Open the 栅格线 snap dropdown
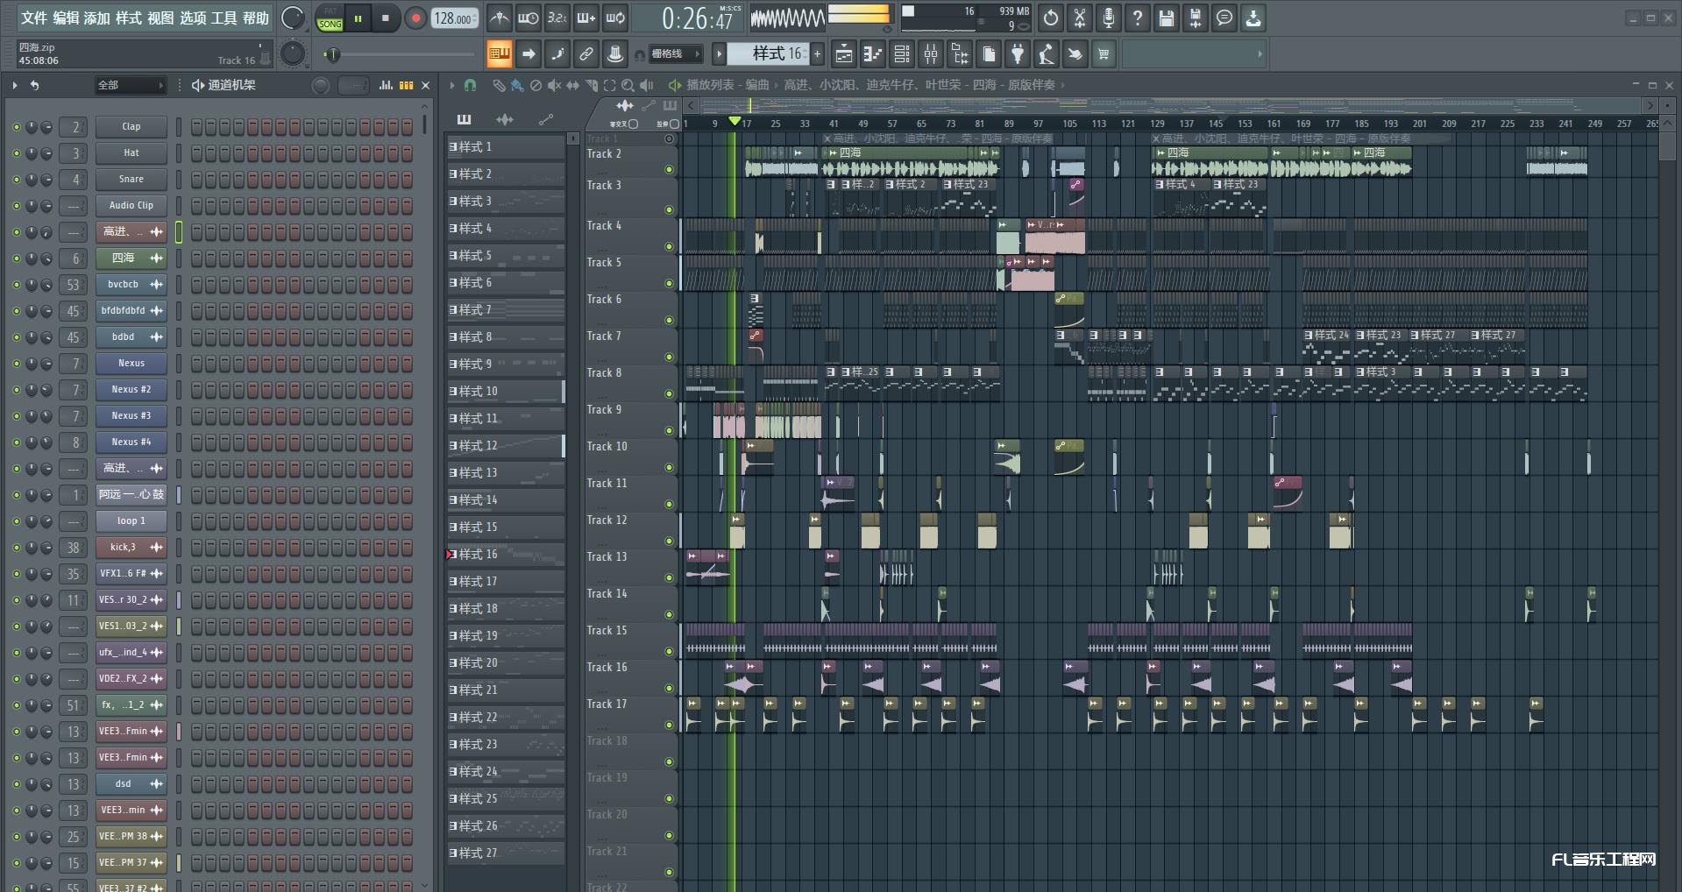 click(676, 54)
